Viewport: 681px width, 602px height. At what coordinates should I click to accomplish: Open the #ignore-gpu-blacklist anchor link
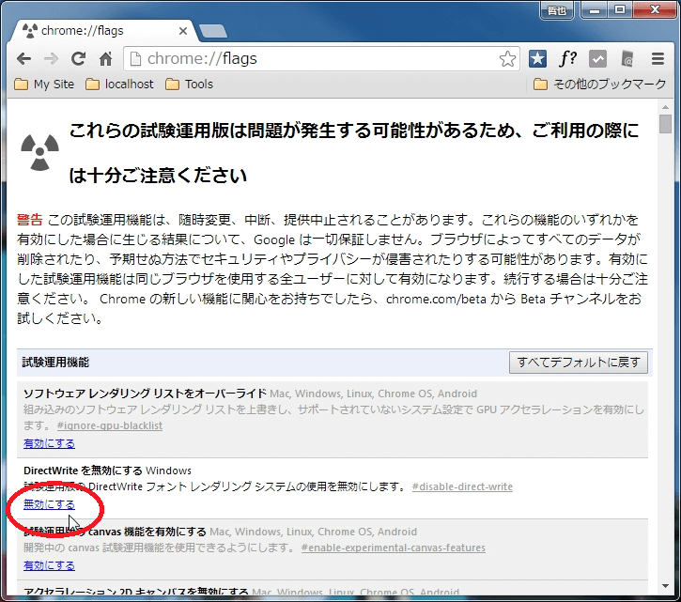(110, 425)
